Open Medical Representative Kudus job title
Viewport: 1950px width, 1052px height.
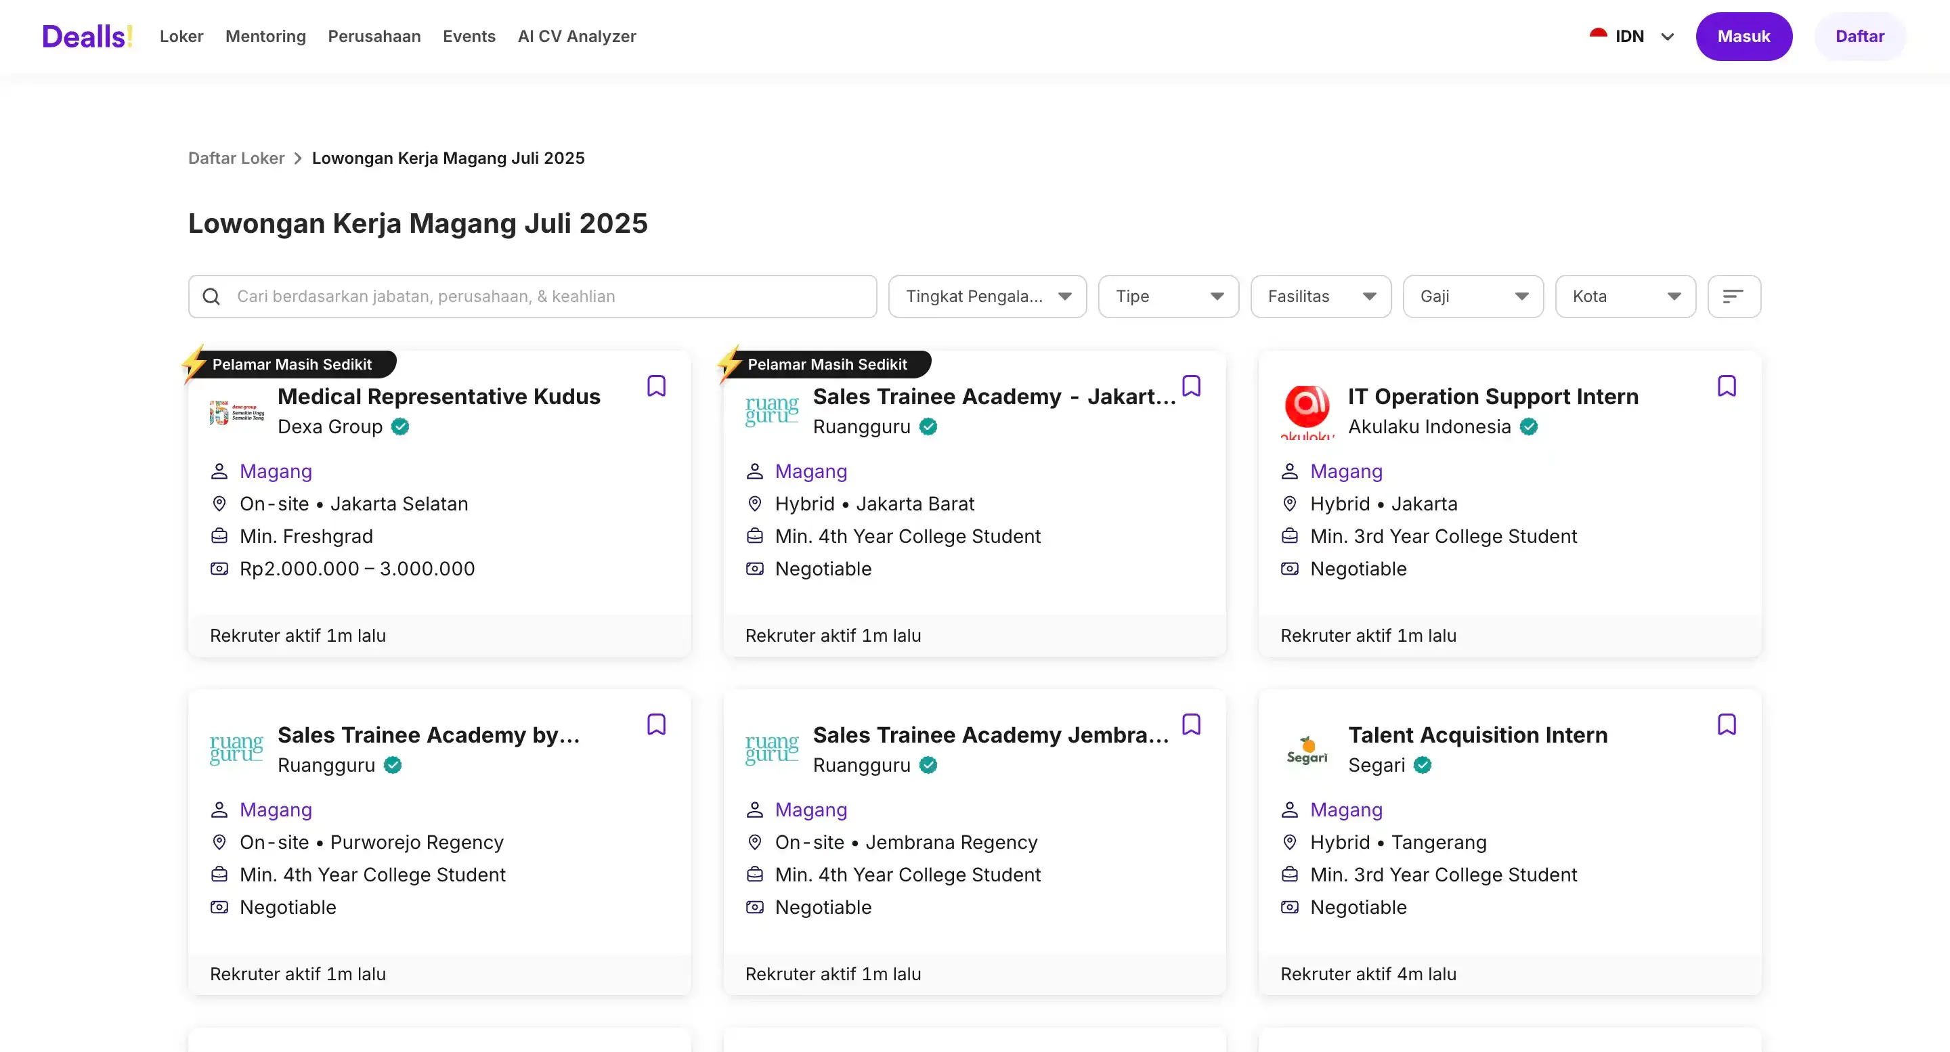[x=439, y=397]
